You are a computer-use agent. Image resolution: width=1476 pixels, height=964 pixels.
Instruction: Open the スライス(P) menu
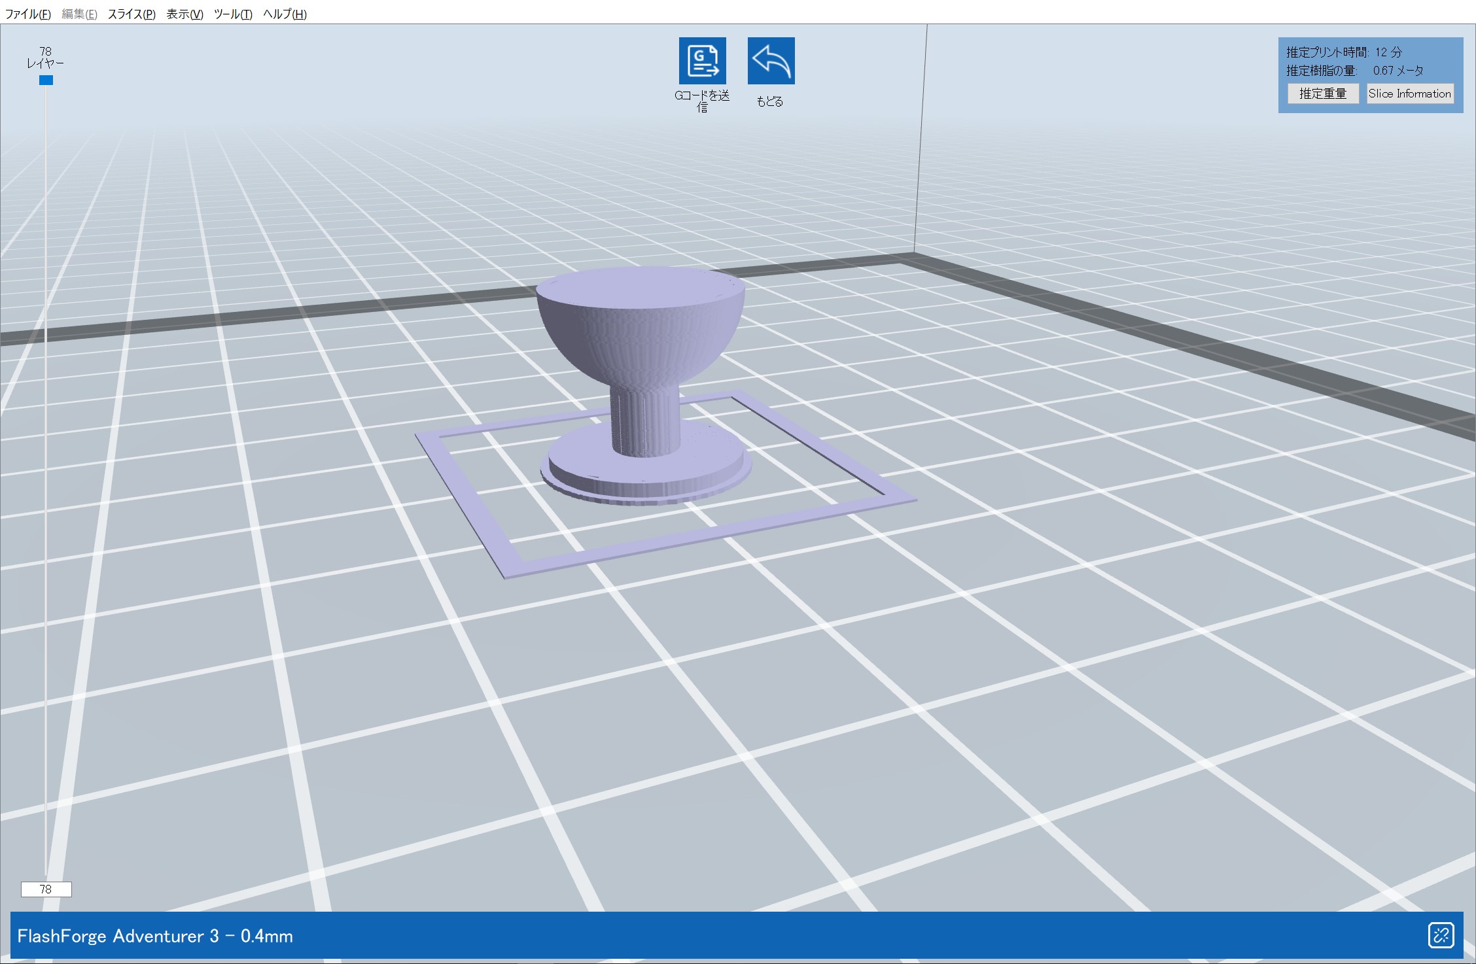click(x=132, y=14)
